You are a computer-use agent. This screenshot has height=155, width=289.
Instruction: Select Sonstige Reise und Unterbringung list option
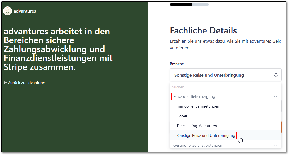click(x=206, y=135)
